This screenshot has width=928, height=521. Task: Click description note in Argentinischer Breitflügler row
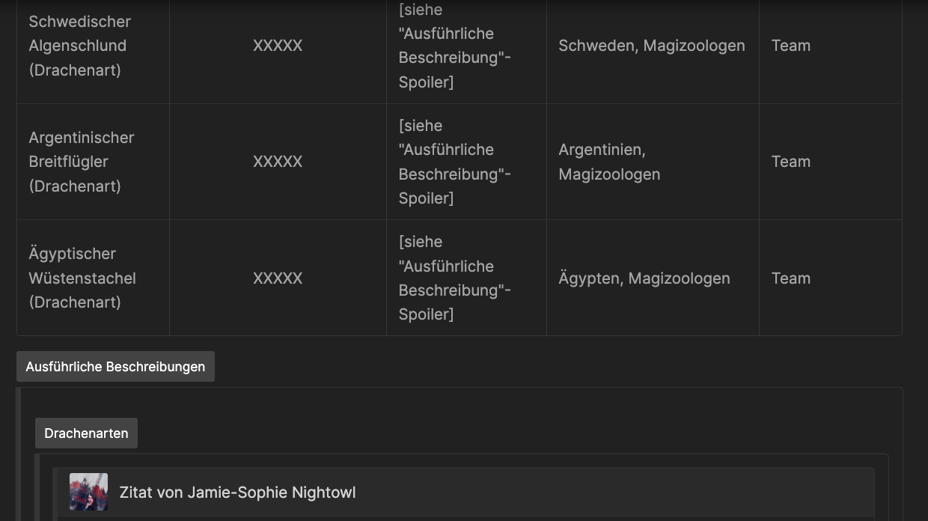point(454,162)
